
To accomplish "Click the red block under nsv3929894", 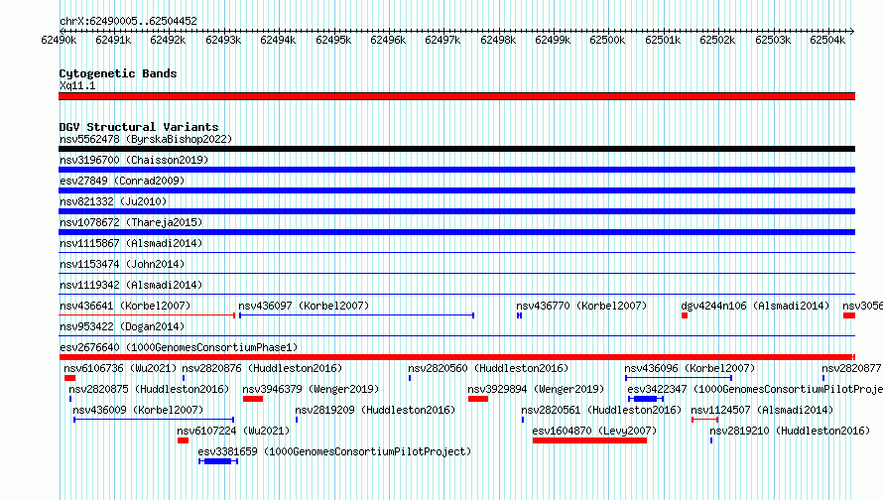I will pyautogui.click(x=478, y=399).
